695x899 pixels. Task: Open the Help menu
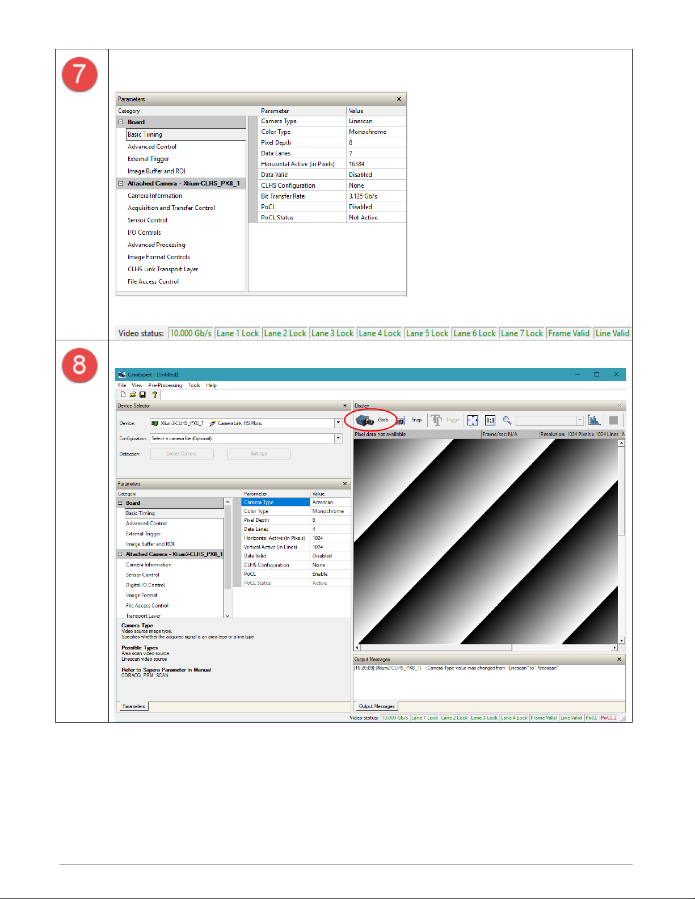[211, 385]
